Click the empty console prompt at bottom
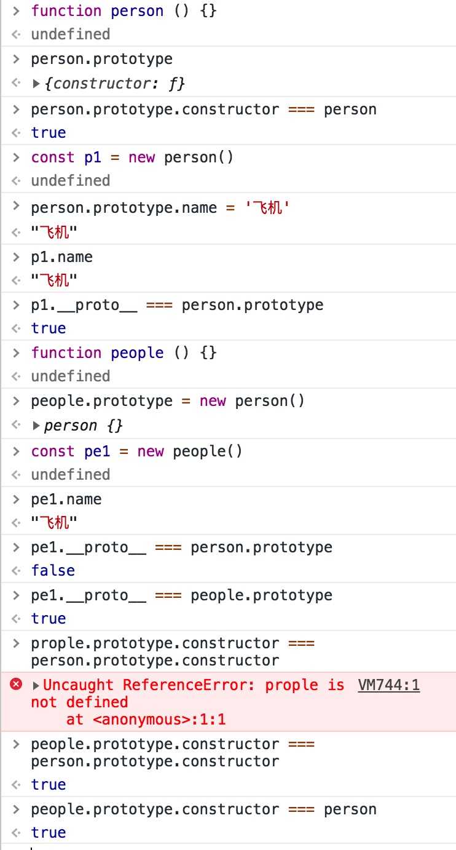 pos(234,847)
